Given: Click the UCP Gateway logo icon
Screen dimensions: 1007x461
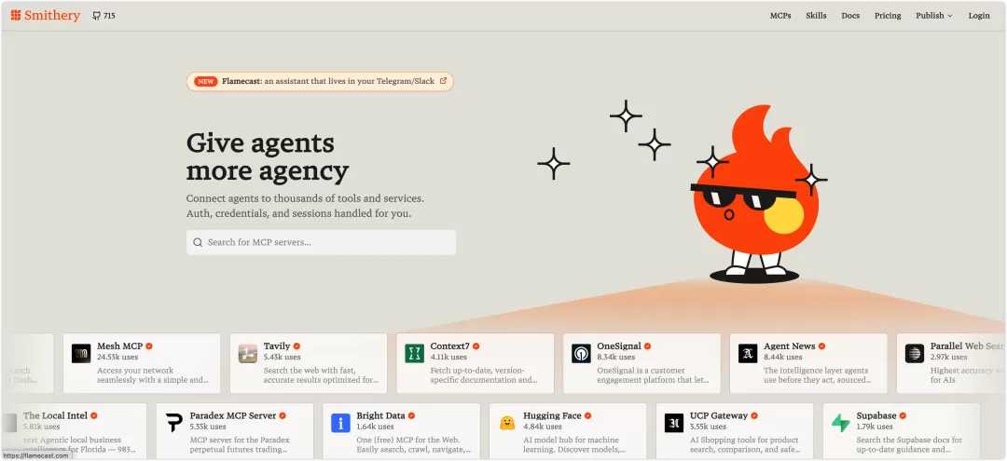Looking at the screenshot, I should pos(674,423).
